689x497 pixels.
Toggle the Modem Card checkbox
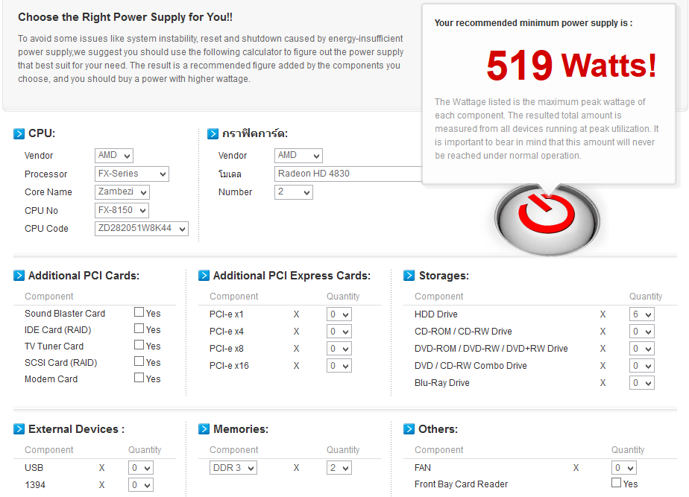pyautogui.click(x=139, y=378)
